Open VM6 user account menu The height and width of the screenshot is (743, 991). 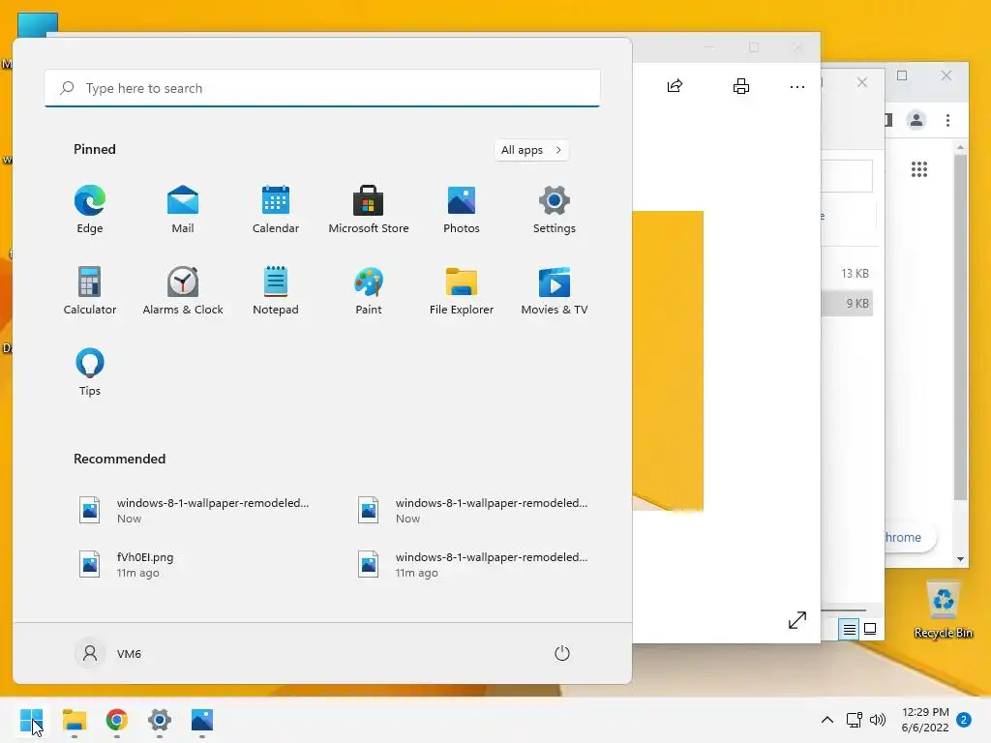(x=108, y=653)
